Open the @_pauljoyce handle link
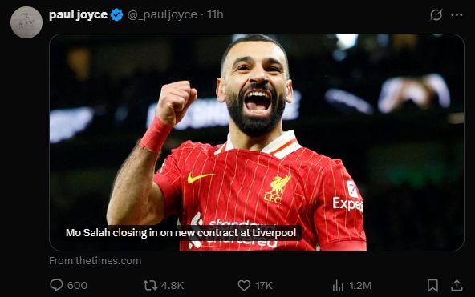The image size is (475, 297). pos(162,14)
